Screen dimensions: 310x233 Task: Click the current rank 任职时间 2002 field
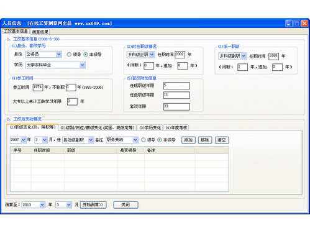[180, 55]
